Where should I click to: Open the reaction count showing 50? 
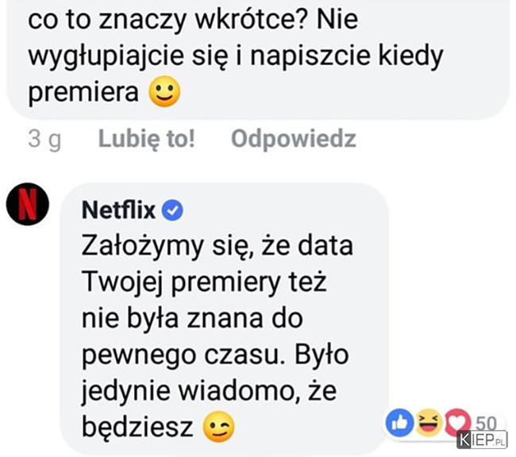pyautogui.click(x=487, y=423)
